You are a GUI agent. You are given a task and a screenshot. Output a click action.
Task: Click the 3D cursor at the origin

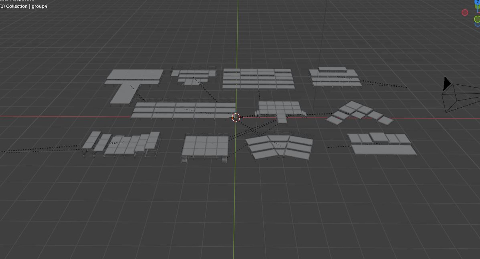236,117
